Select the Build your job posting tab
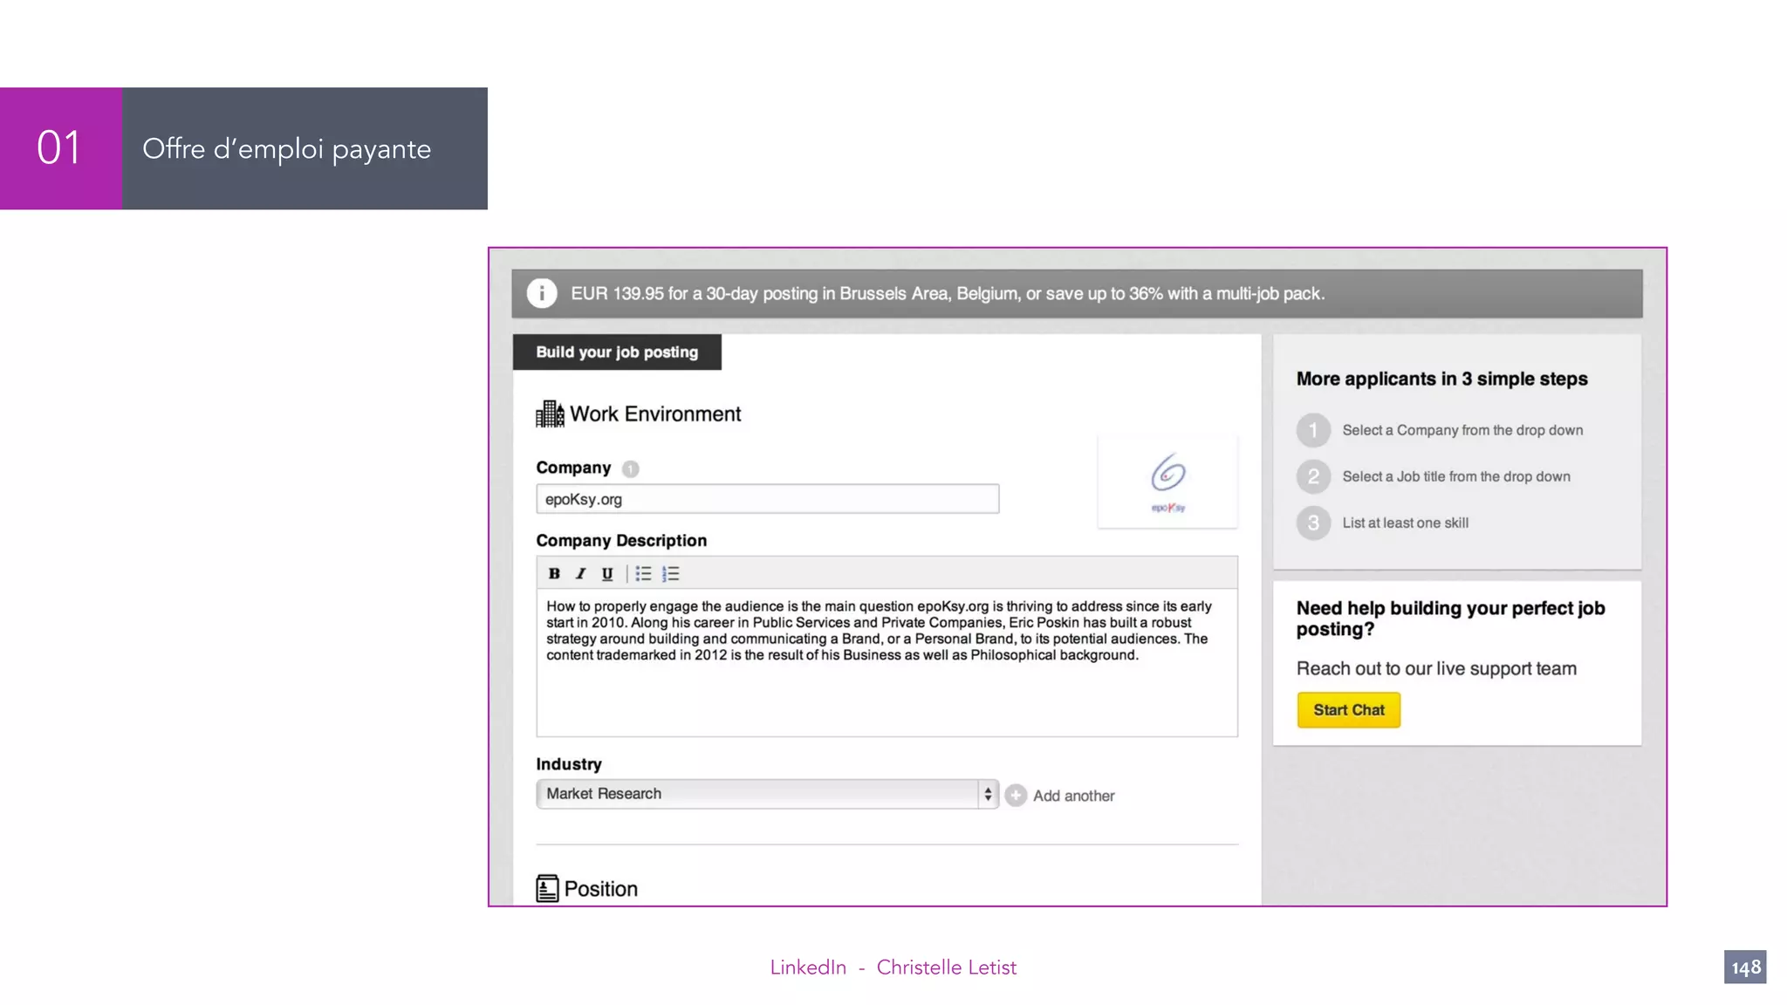Image resolution: width=1787 pixels, height=1005 pixels. coord(617,352)
